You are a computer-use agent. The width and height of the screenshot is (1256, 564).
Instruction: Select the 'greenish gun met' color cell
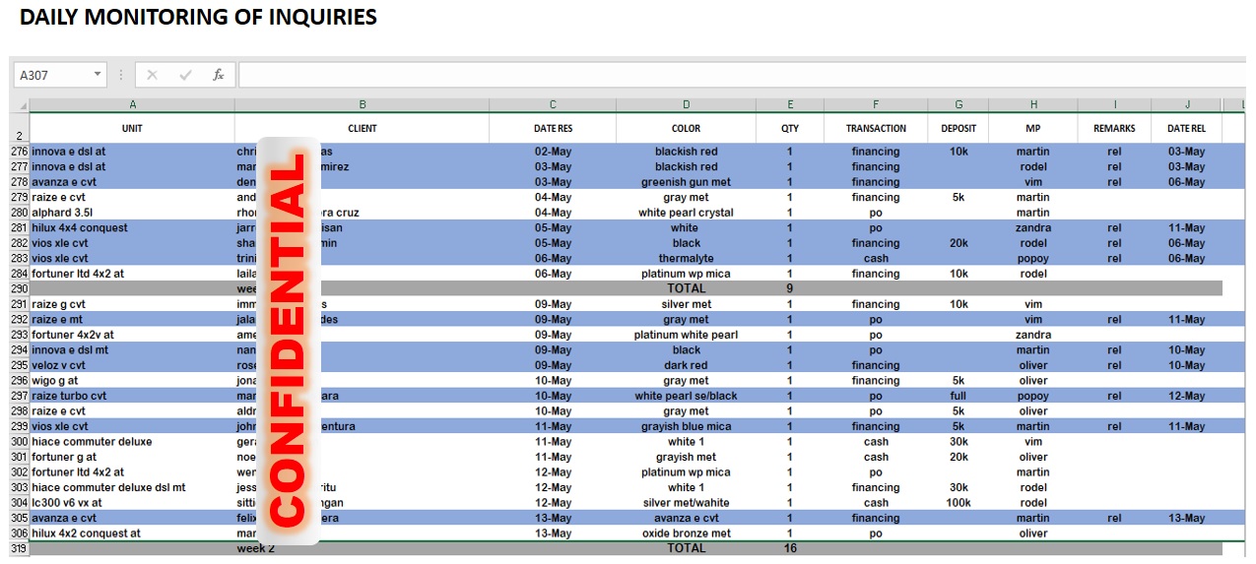[686, 182]
